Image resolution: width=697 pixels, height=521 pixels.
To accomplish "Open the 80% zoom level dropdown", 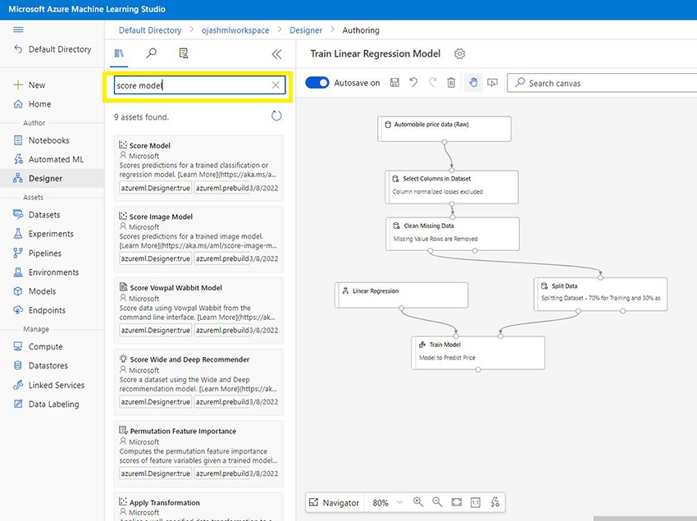I will tap(387, 503).
